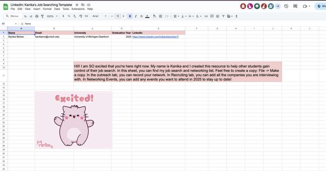Insert a comment
The image size is (326, 171).
coord(212,16)
